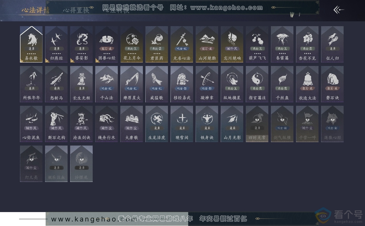Select the 磐石诀 rock card
Viewport: 365px width, 226px height.
pyautogui.click(x=332, y=84)
